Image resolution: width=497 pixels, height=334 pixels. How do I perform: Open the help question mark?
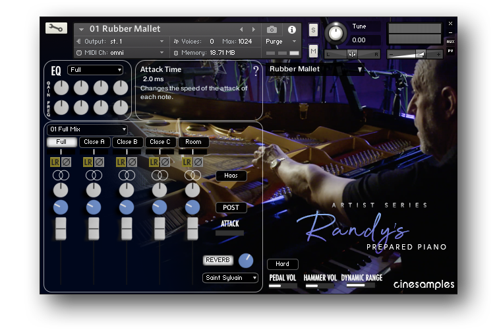tap(256, 71)
